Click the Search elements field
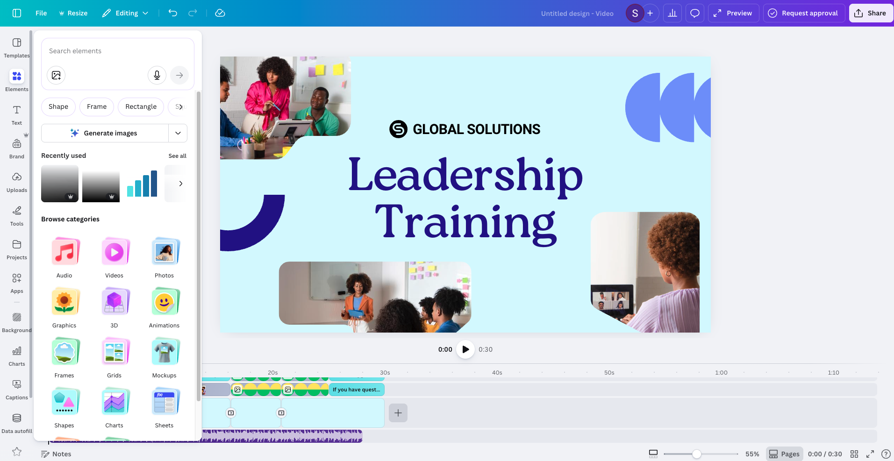This screenshot has width=894, height=461. (x=118, y=51)
